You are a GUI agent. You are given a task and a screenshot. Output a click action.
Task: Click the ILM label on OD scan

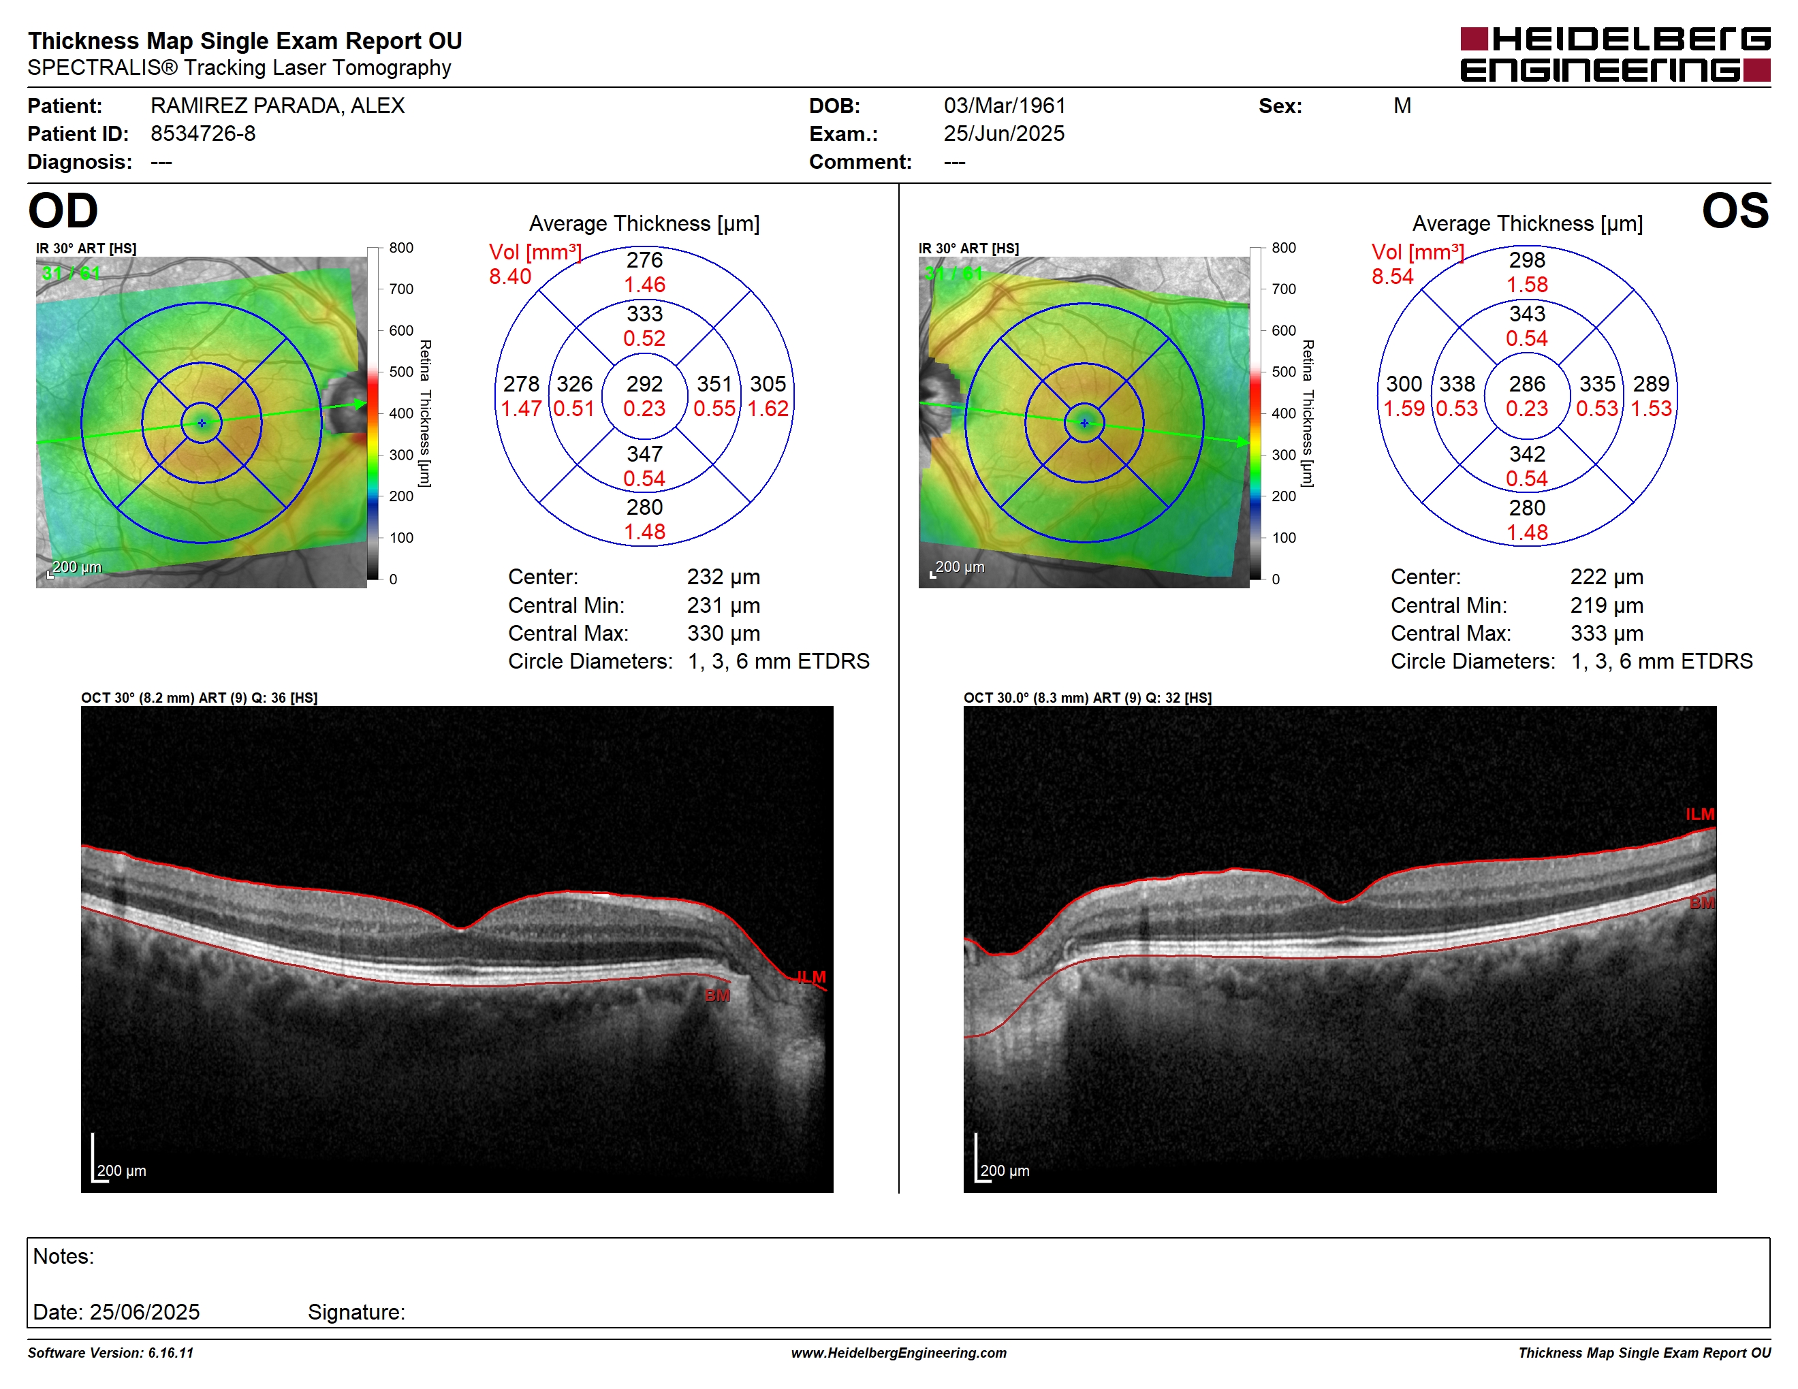[x=811, y=977]
